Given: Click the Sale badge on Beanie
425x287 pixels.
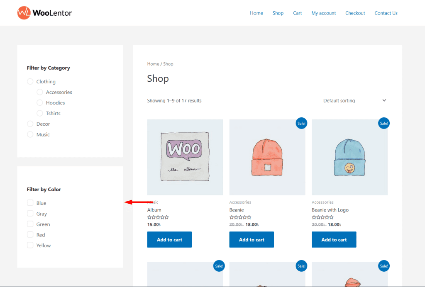Looking at the screenshot, I should 301,123.
